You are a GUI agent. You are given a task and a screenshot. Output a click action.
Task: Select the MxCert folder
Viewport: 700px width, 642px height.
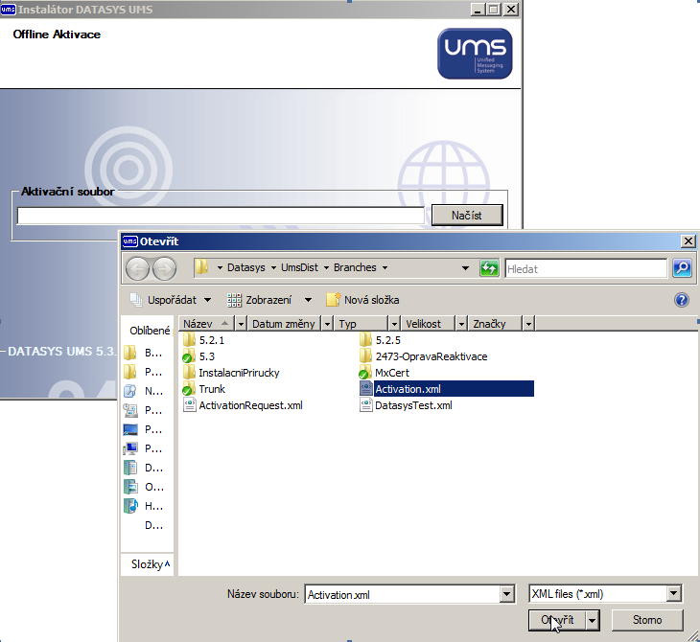[385, 373]
